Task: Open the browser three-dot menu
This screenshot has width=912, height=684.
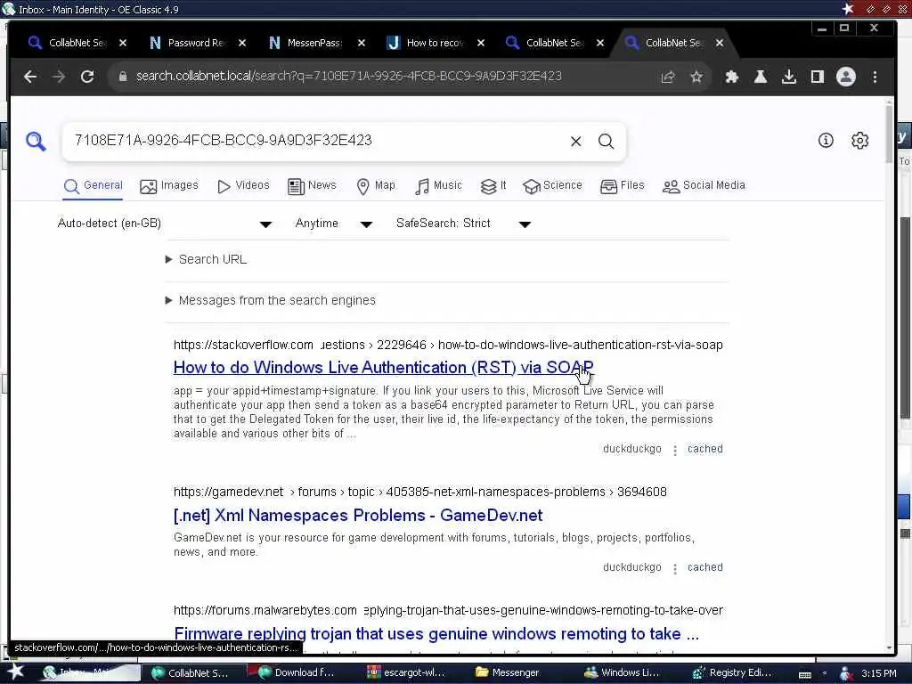Action: 875,77
